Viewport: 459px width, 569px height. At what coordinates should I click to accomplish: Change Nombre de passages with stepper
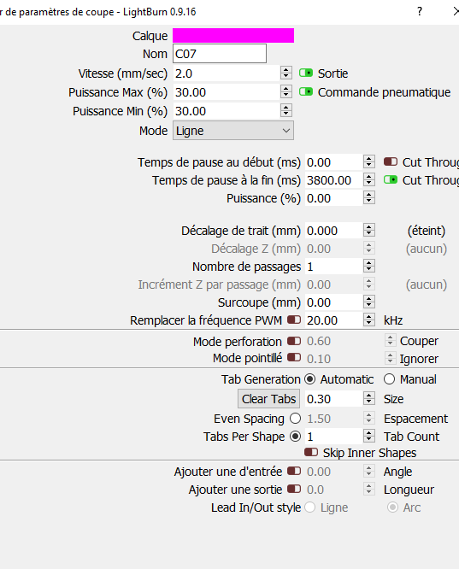[369, 267]
